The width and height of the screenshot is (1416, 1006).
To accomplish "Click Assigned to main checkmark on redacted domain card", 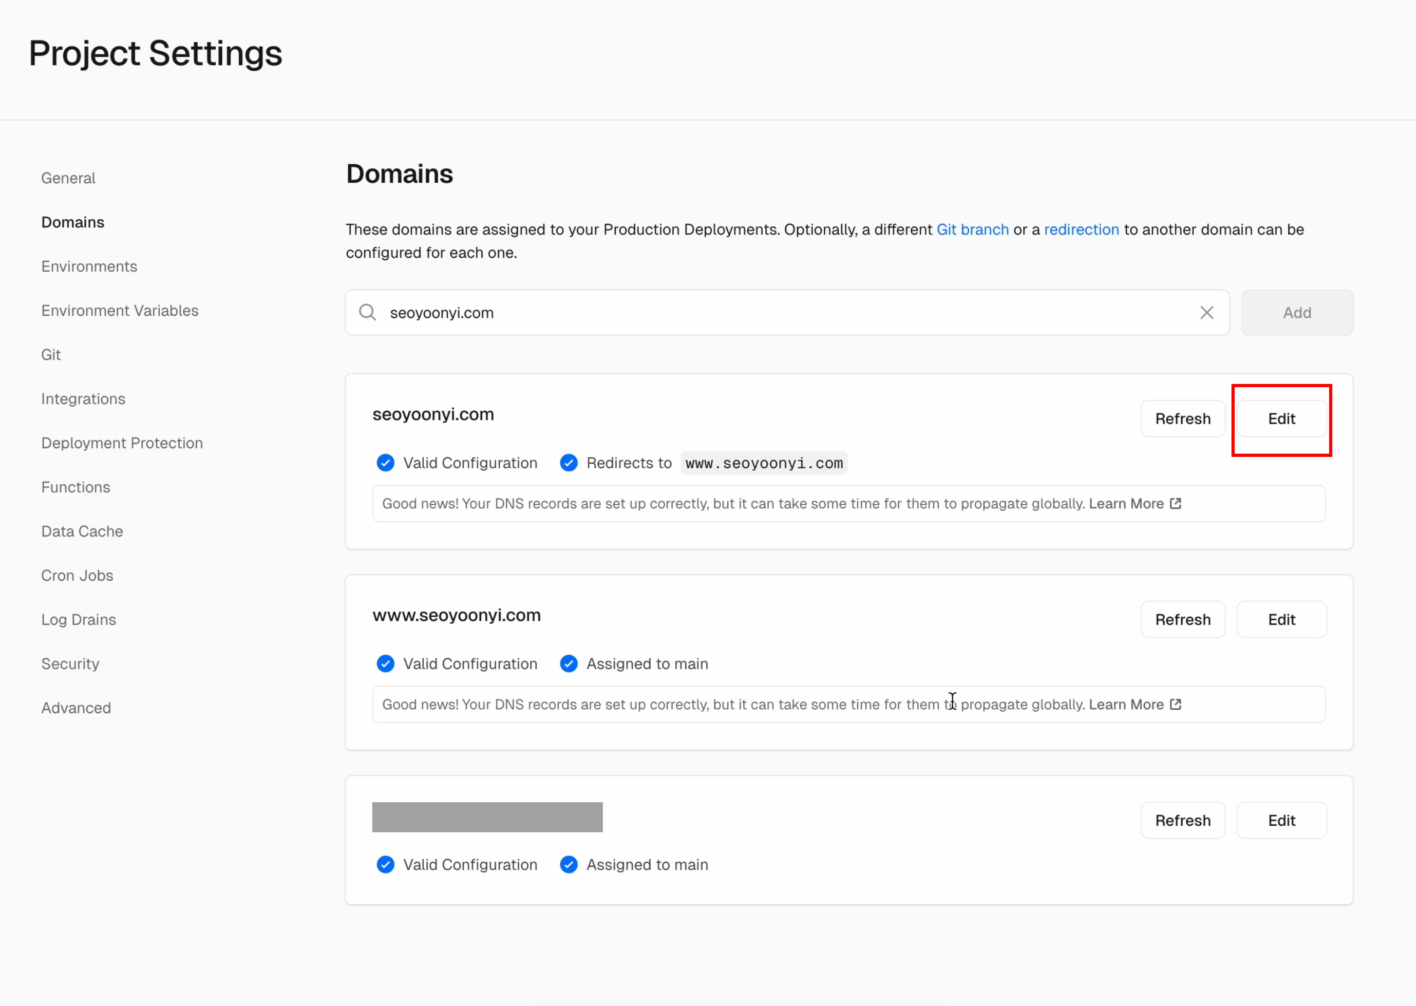I will click(x=569, y=864).
